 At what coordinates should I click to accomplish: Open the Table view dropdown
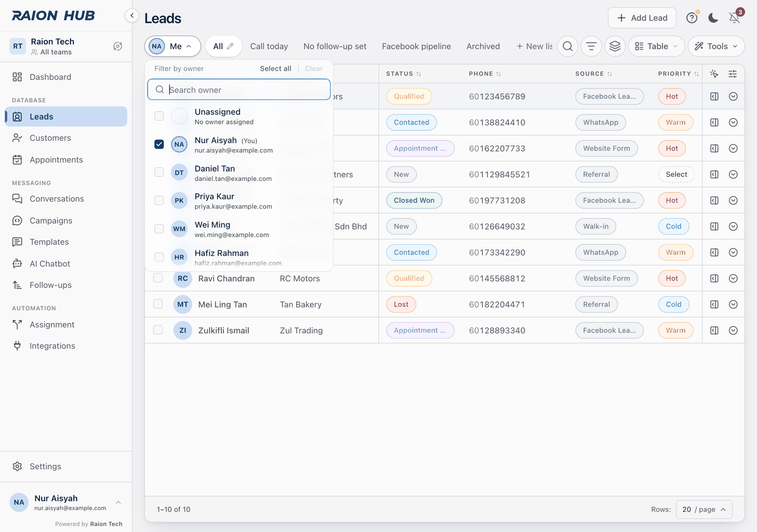coord(657,46)
